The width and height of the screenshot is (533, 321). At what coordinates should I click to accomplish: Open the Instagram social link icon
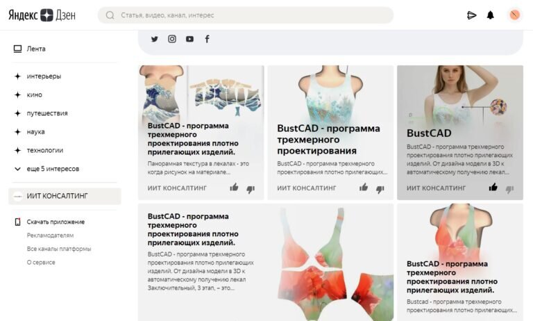pyautogui.click(x=172, y=39)
